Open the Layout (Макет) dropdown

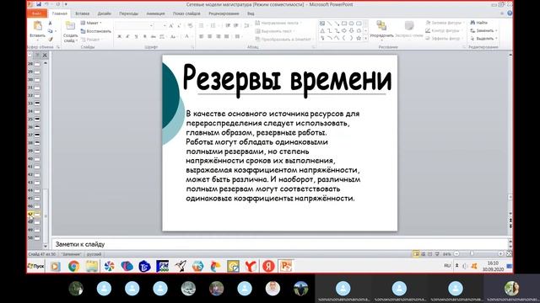click(x=91, y=23)
